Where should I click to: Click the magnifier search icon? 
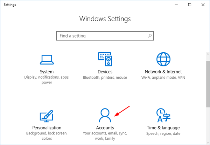point(150,36)
